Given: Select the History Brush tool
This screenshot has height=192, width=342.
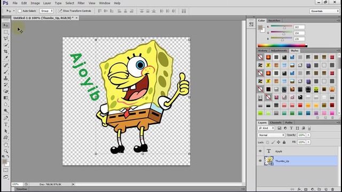Looking at the screenshot, I should [x=6, y=85].
